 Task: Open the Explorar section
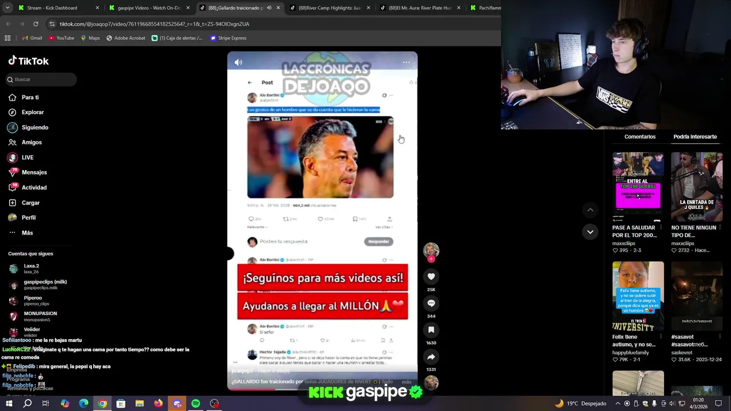tap(26, 112)
